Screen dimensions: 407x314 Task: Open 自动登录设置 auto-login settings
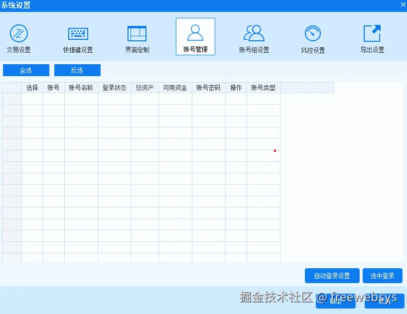pos(332,276)
